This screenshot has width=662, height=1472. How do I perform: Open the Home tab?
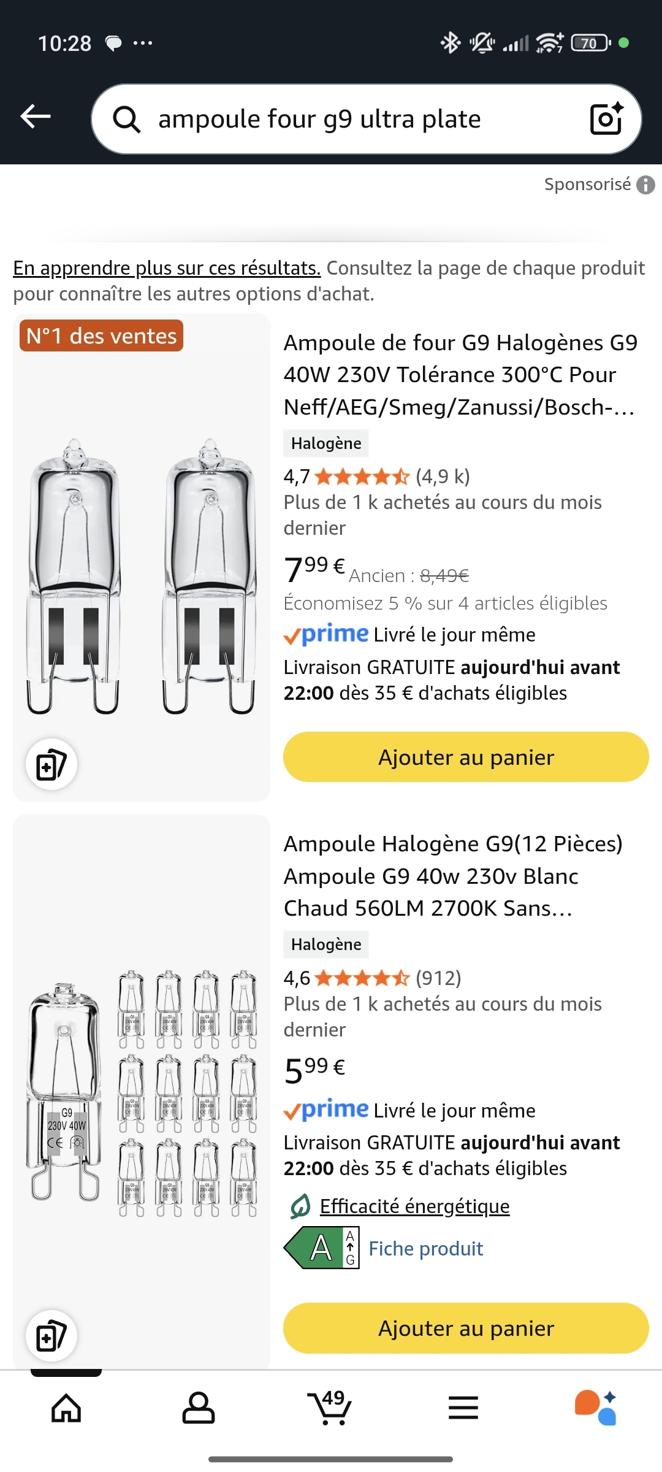(66, 1407)
